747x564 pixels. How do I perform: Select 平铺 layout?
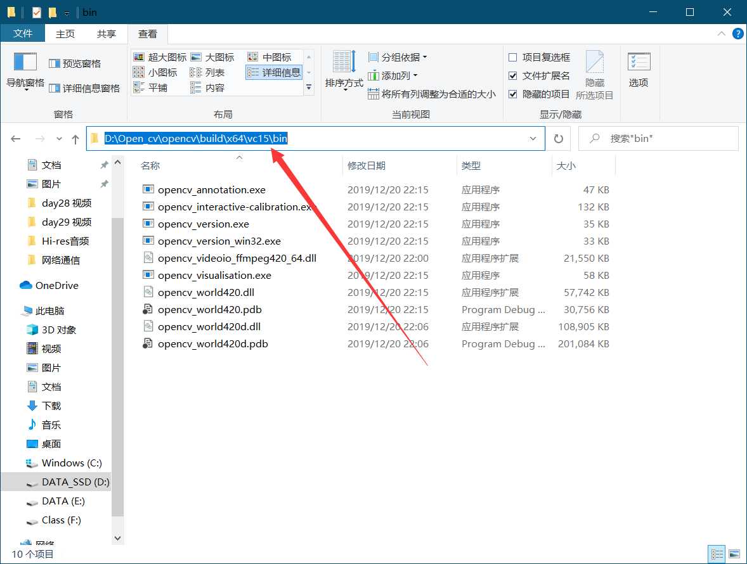coord(150,87)
